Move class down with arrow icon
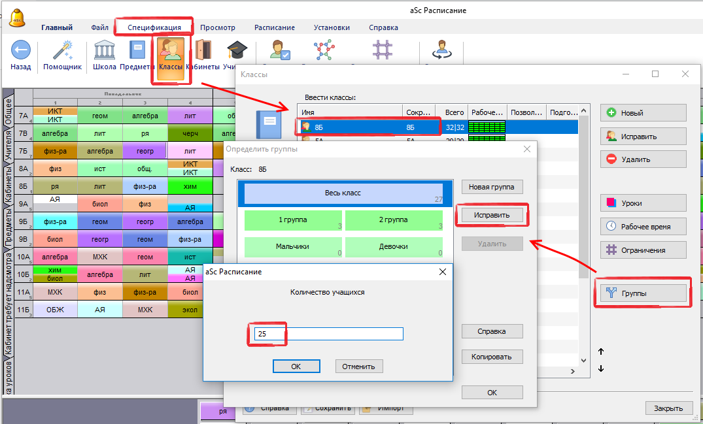Viewport: 703px width, 424px height. 601,368
